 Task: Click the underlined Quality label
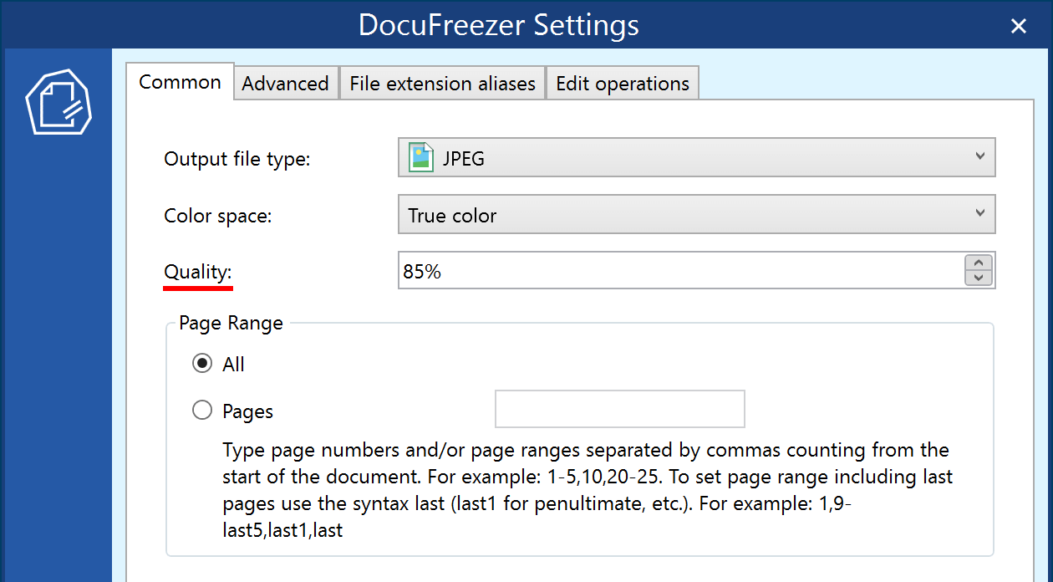197,272
